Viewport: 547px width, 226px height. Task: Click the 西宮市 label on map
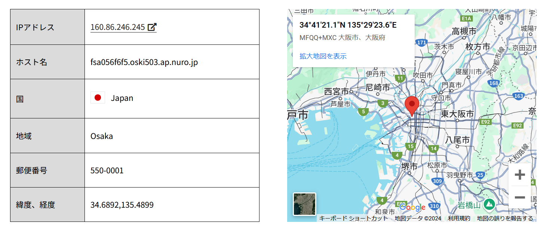pyautogui.click(x=336, y=91)
